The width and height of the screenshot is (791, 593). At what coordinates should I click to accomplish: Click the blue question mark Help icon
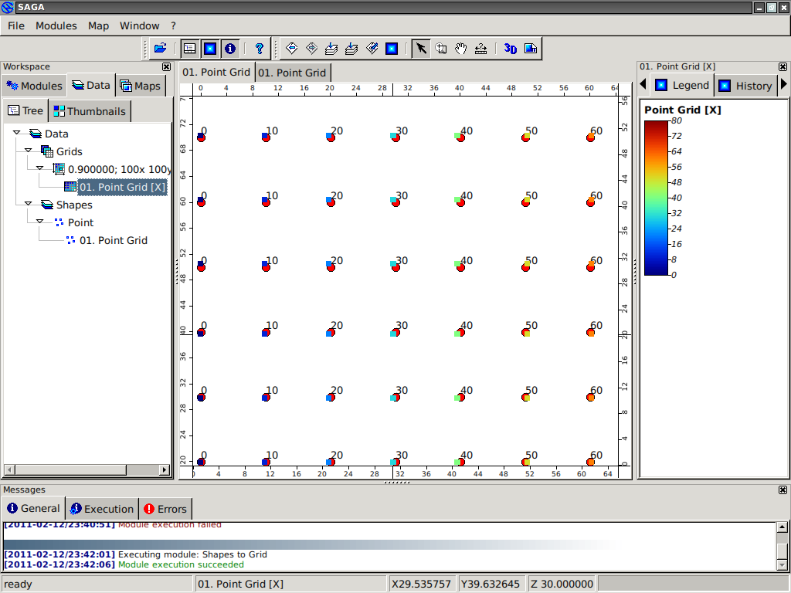(260, 49)
